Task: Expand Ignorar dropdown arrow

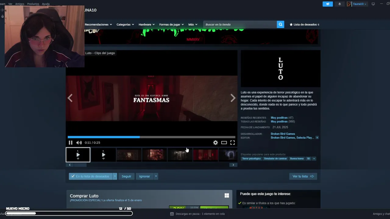Action: pos(156,176)
